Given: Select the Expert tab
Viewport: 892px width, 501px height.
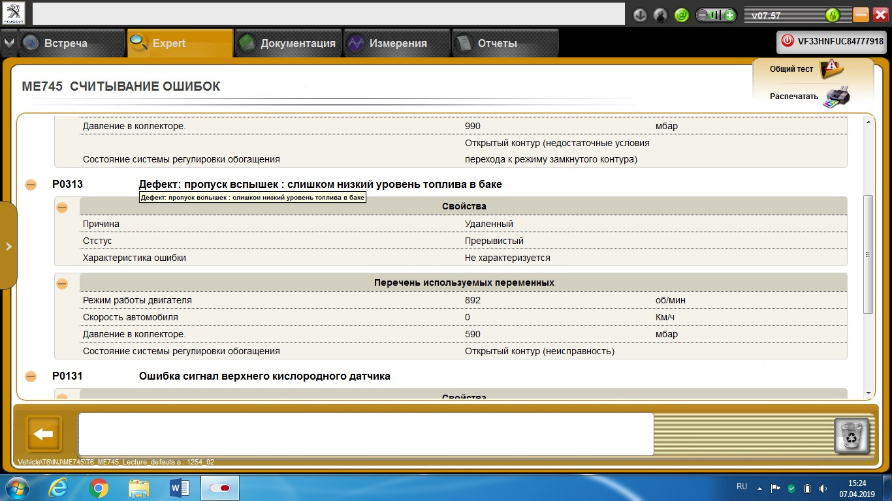Looking at the screenshot, I should [180, 43].
